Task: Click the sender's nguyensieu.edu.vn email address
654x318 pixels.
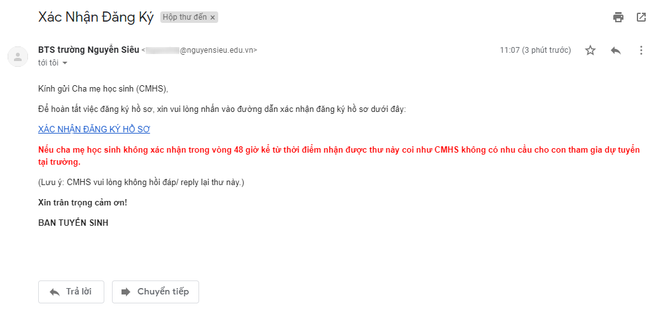Action: [x=199, y=50]
